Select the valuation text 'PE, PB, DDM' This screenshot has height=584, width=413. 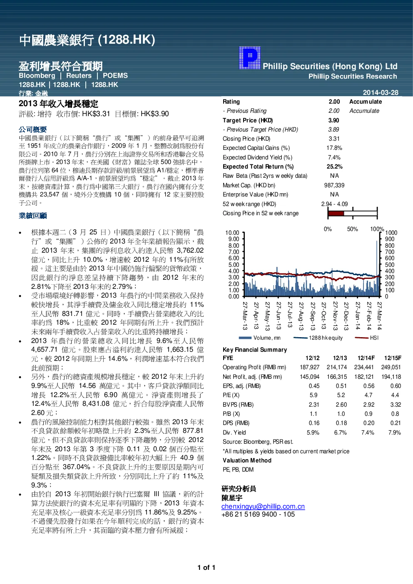coord(238,470)
